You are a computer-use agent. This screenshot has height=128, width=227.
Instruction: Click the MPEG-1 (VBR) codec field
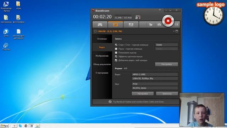click(155, 74)
